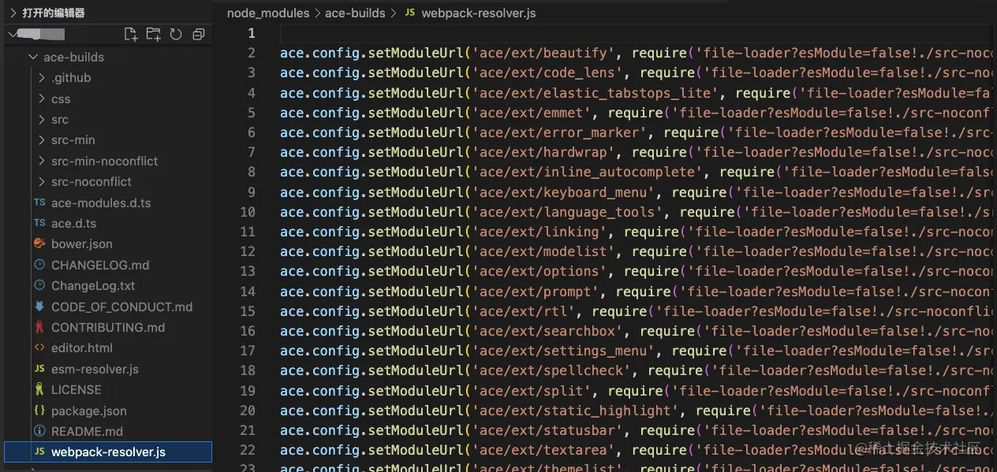997x472 pixels.
Task: Click the HTML icon next to editor.html
Action: click(x=39, y=347)
